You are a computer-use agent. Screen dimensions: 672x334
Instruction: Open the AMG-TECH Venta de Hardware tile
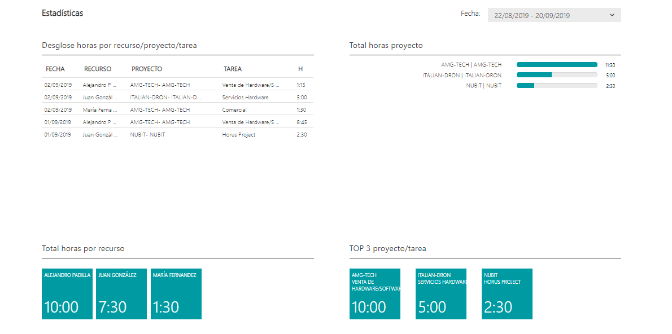[375, 294]
